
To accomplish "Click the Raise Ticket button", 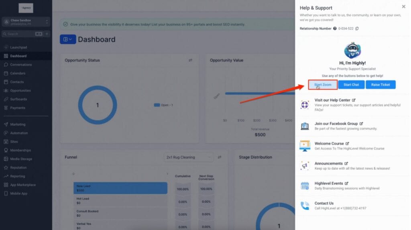I will point(380,85).
